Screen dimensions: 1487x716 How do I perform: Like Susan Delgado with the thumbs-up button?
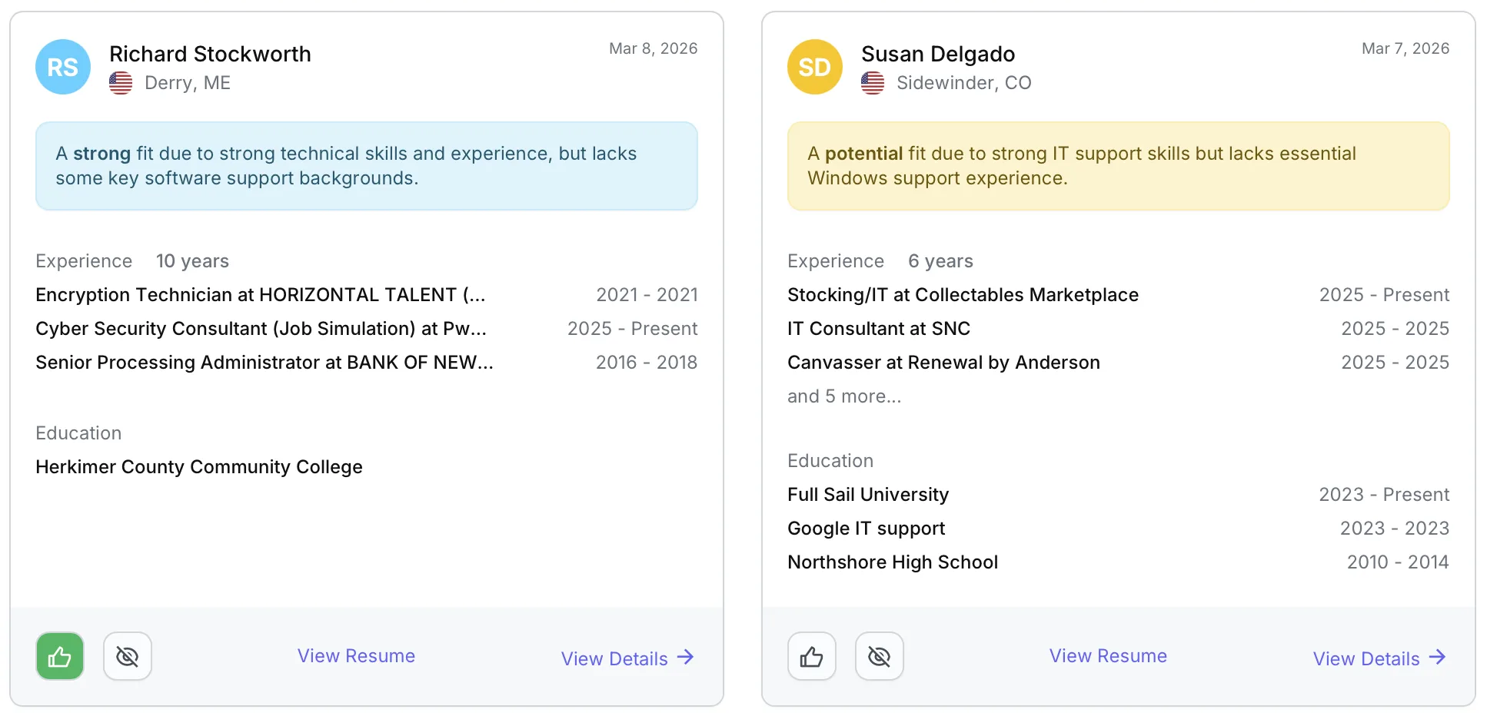click(x=812, y=657)
